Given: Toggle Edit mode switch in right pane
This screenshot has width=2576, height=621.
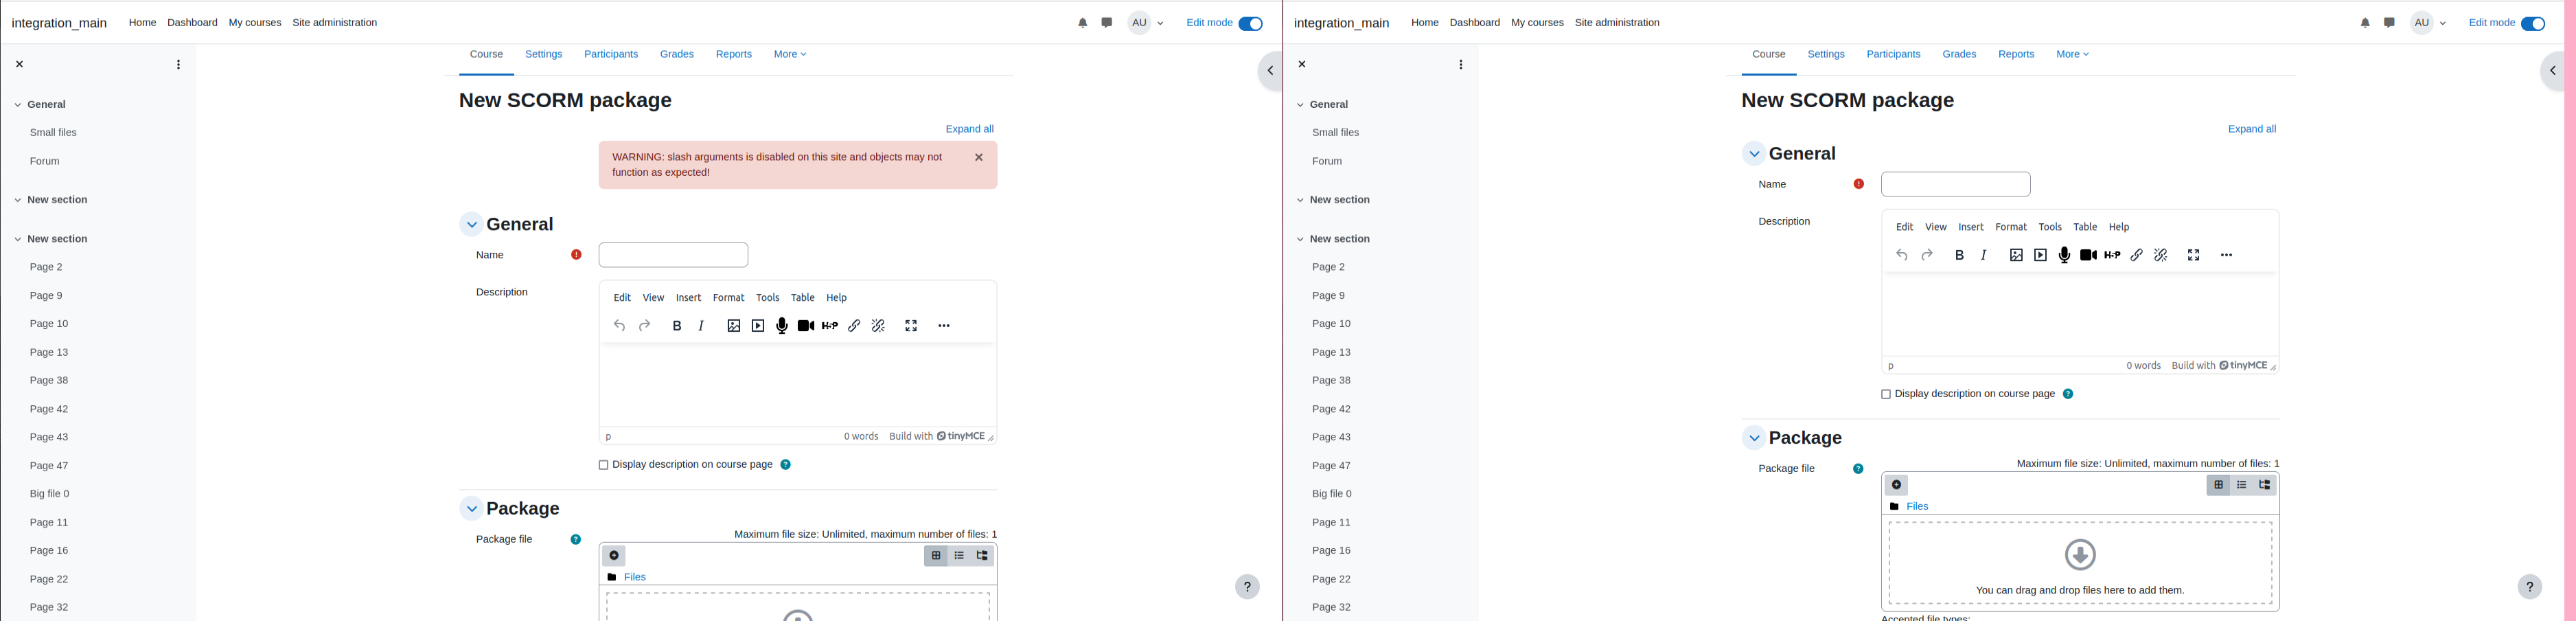Looking at the screenshot, I should (x=2533, y=24).
